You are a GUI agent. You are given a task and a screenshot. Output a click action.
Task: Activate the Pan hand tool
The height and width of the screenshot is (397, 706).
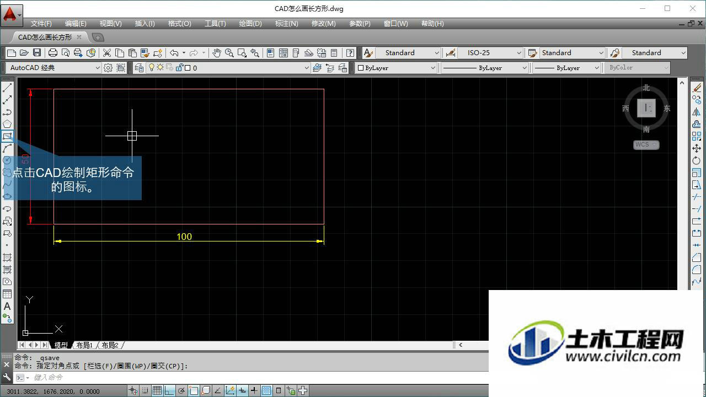point(217,53)
